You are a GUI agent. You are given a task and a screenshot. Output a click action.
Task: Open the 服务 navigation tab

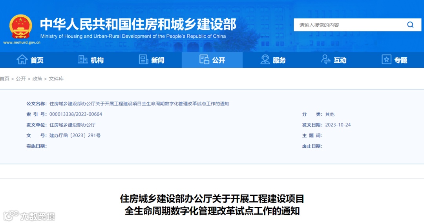[x=273, y=60]
